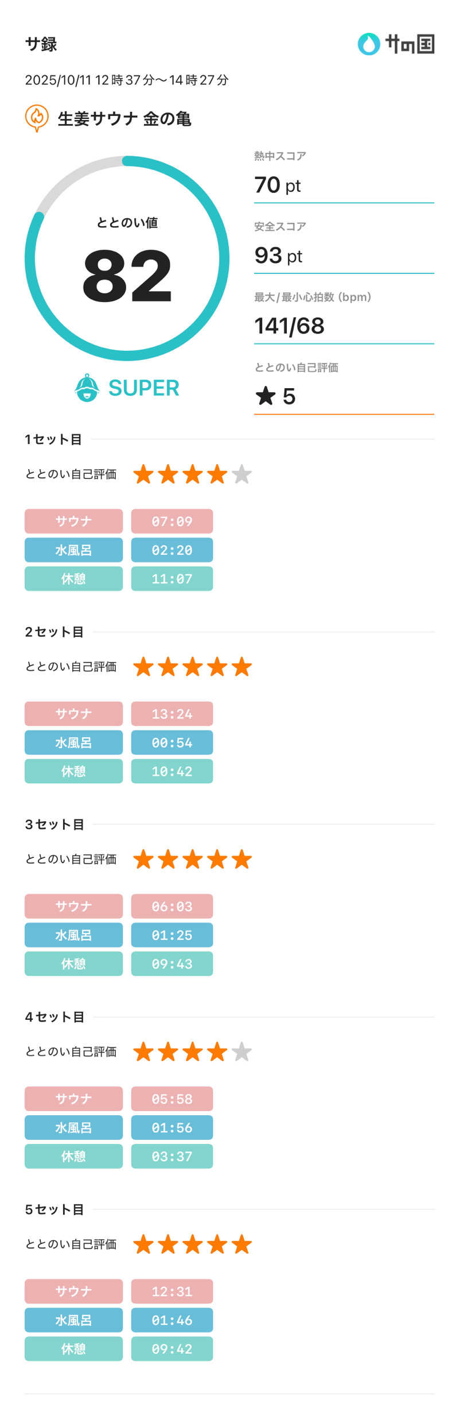Click the 13:24 sauna time in set 2

tap(172, 714)
